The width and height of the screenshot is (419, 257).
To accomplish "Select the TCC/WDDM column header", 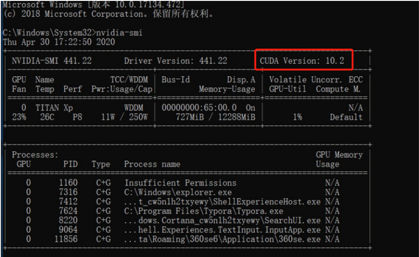I will (129, 80).
